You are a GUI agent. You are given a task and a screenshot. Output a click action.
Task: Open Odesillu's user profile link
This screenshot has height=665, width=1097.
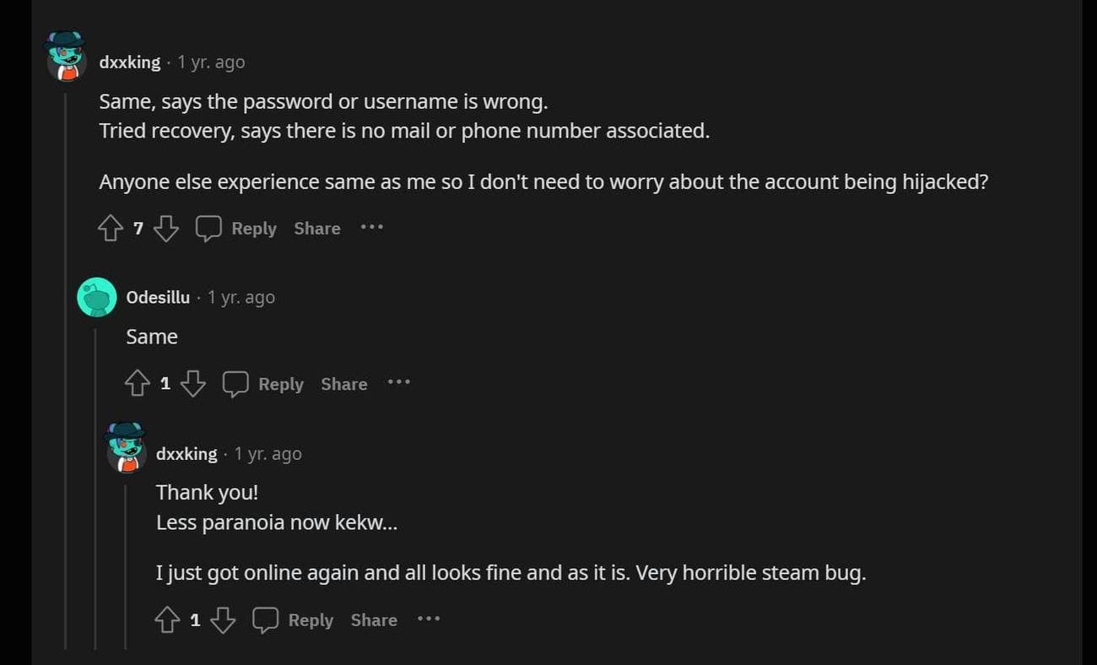(158, 297)
